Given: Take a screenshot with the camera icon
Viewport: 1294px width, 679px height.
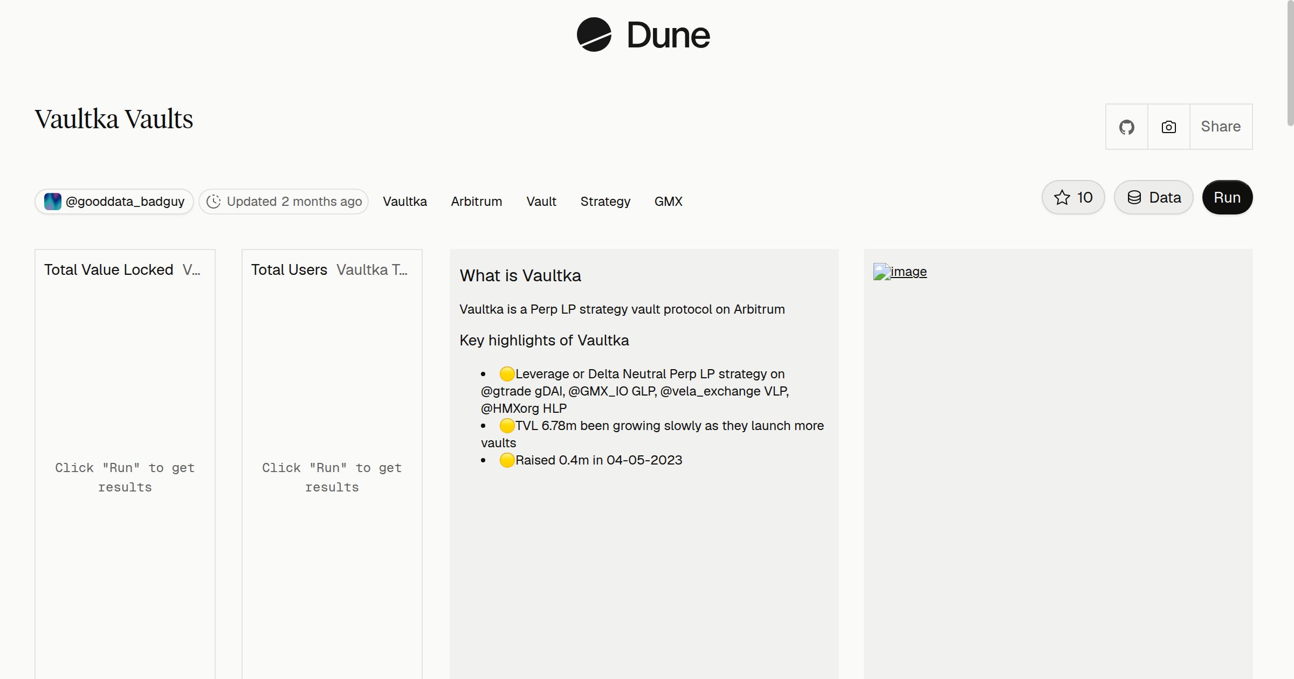Looking at the screenshot, I should pos(1169,127).
